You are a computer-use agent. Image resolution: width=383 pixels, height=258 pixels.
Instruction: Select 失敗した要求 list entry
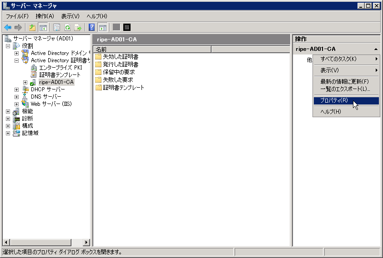tap(118, 80)
